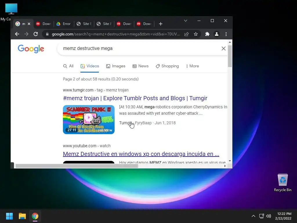The height and width of the screenshot is (223, 297).
Task: Select the Videos search filter
Action: (x=90, y=66)
